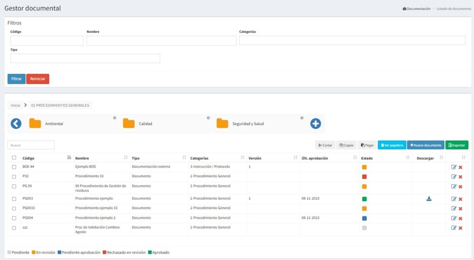
Task: Edit the PG003 document
Action: point(454,198)
